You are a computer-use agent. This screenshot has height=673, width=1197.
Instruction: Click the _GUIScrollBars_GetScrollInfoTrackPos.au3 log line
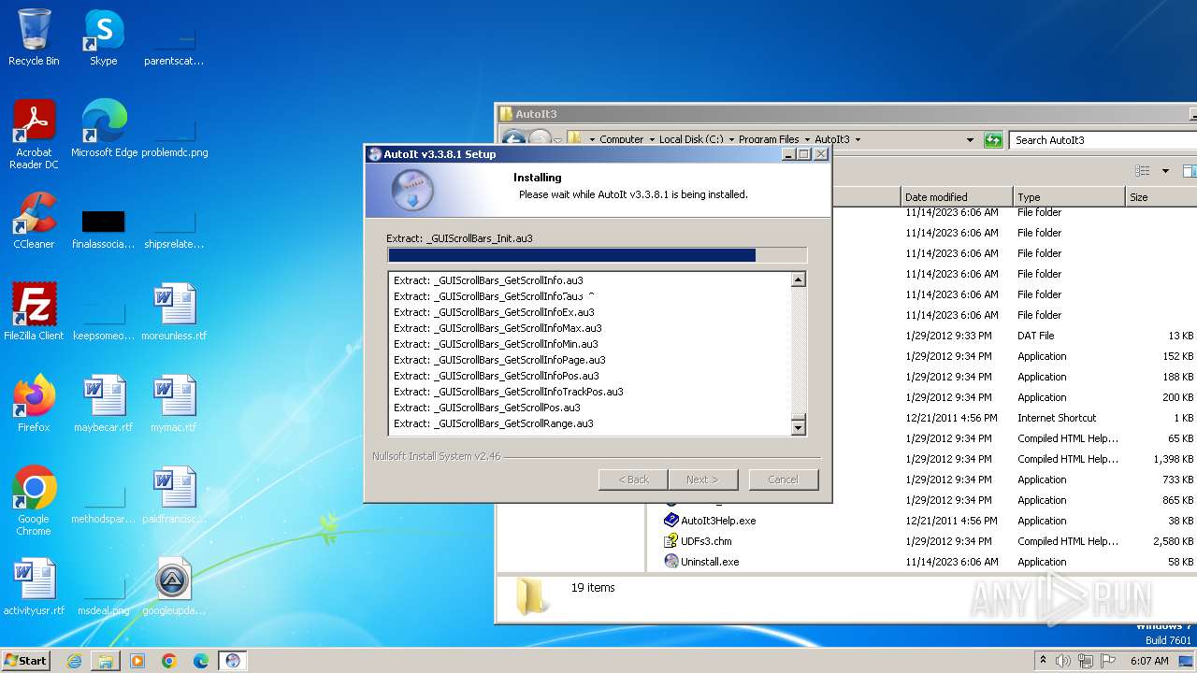(x=509, y=392)
